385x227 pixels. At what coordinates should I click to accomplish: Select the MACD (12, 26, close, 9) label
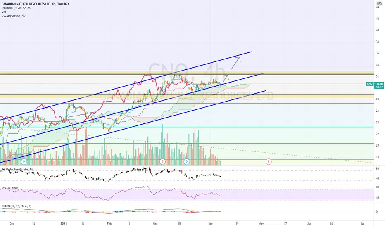click(17, 206)
